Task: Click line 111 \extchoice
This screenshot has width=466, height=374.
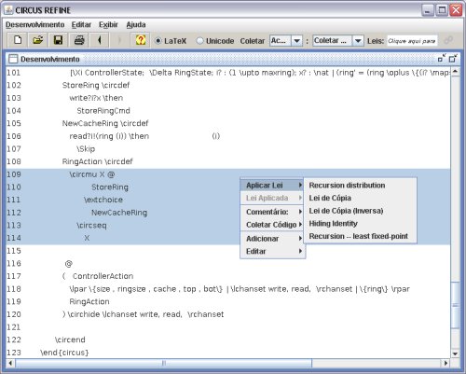Action: 103,200
